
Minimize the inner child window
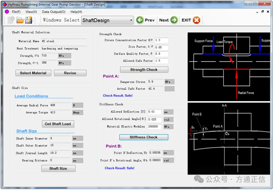257,12
